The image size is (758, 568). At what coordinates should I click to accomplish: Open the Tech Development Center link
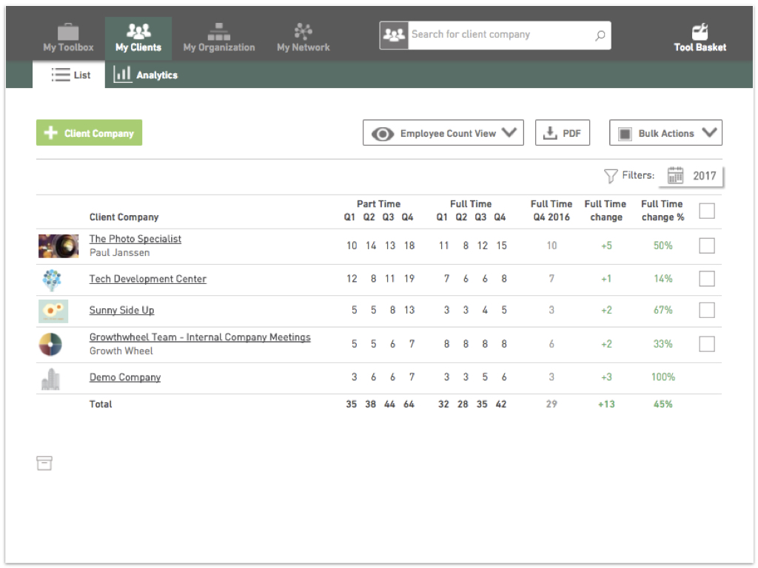[148, 279]
